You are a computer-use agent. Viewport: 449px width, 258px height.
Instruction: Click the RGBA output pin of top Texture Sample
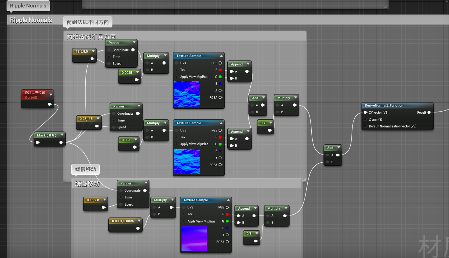coord(221,97)
